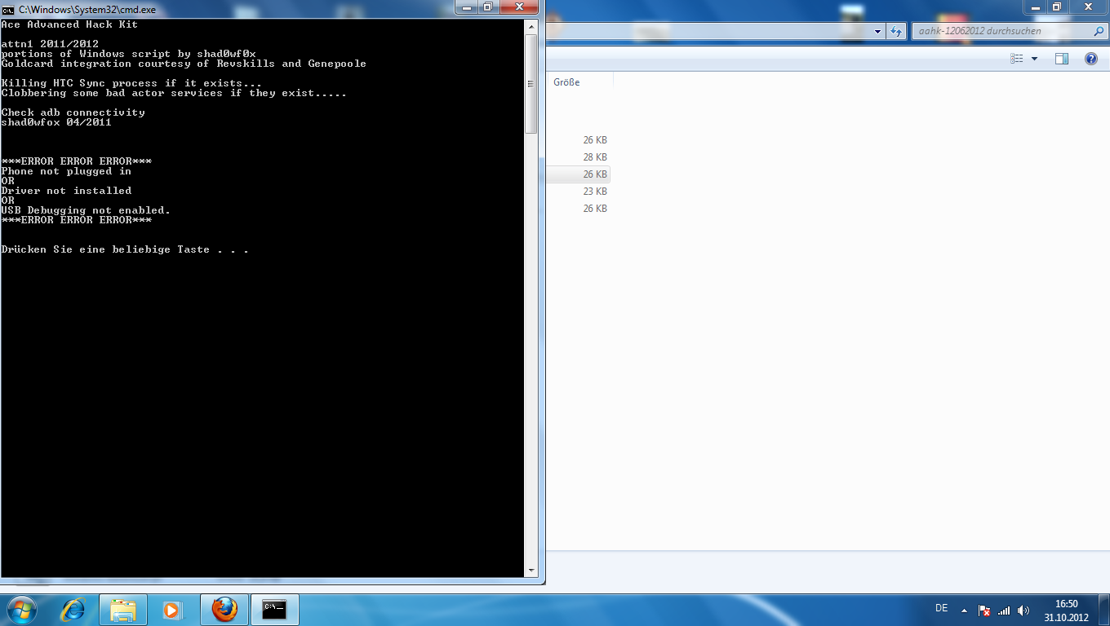This screenshot has height=626, width=1110.
Task: Minimize the cmd.exe window
Action: (468, 7)
